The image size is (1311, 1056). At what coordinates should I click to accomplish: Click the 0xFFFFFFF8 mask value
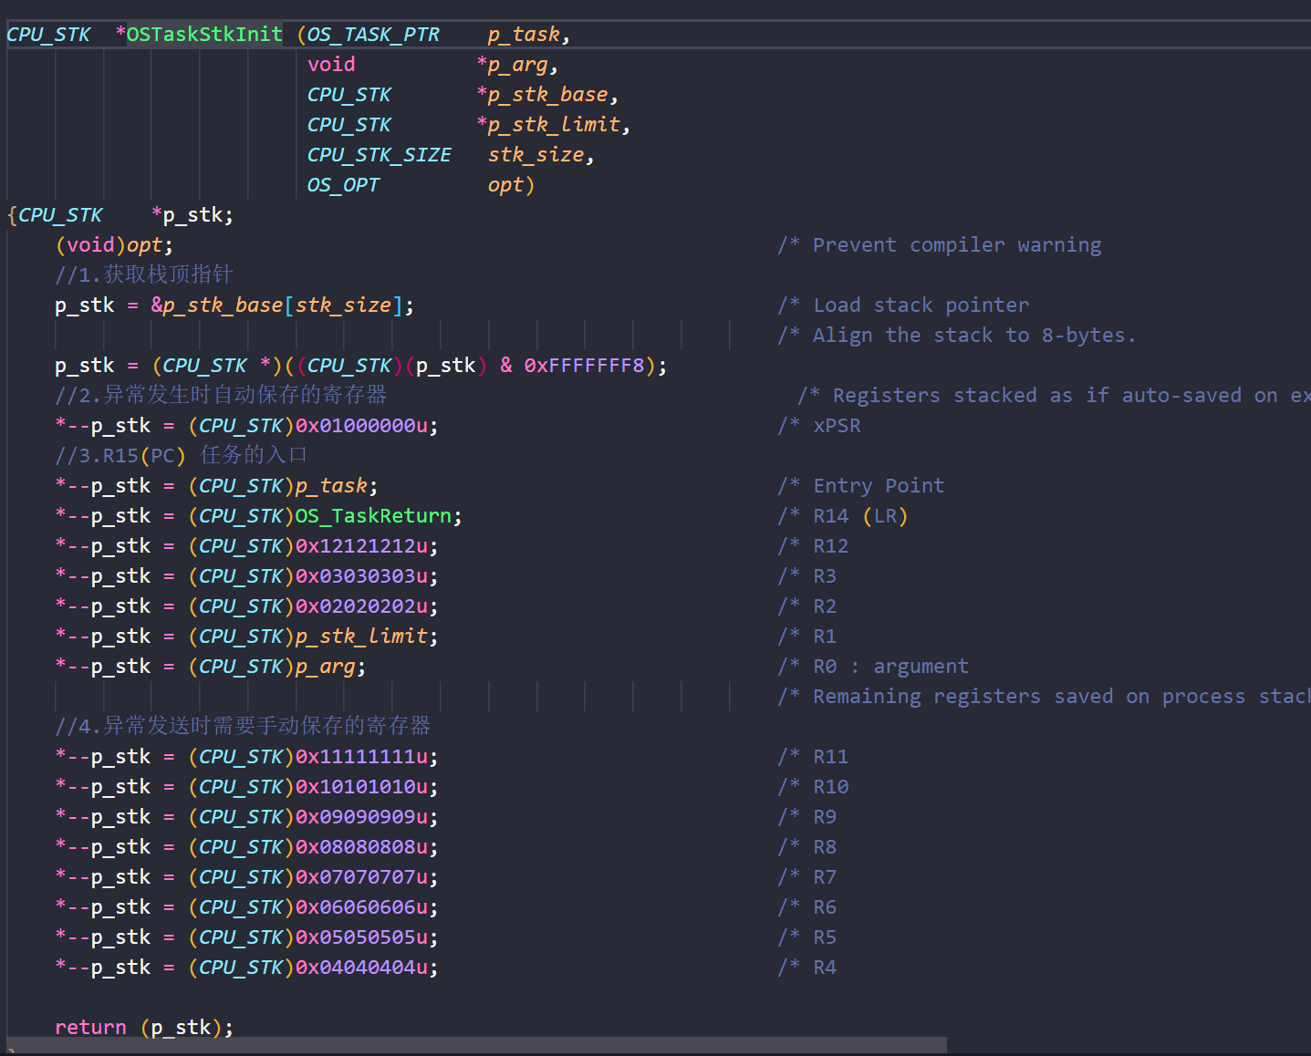[x=584, y=366]
